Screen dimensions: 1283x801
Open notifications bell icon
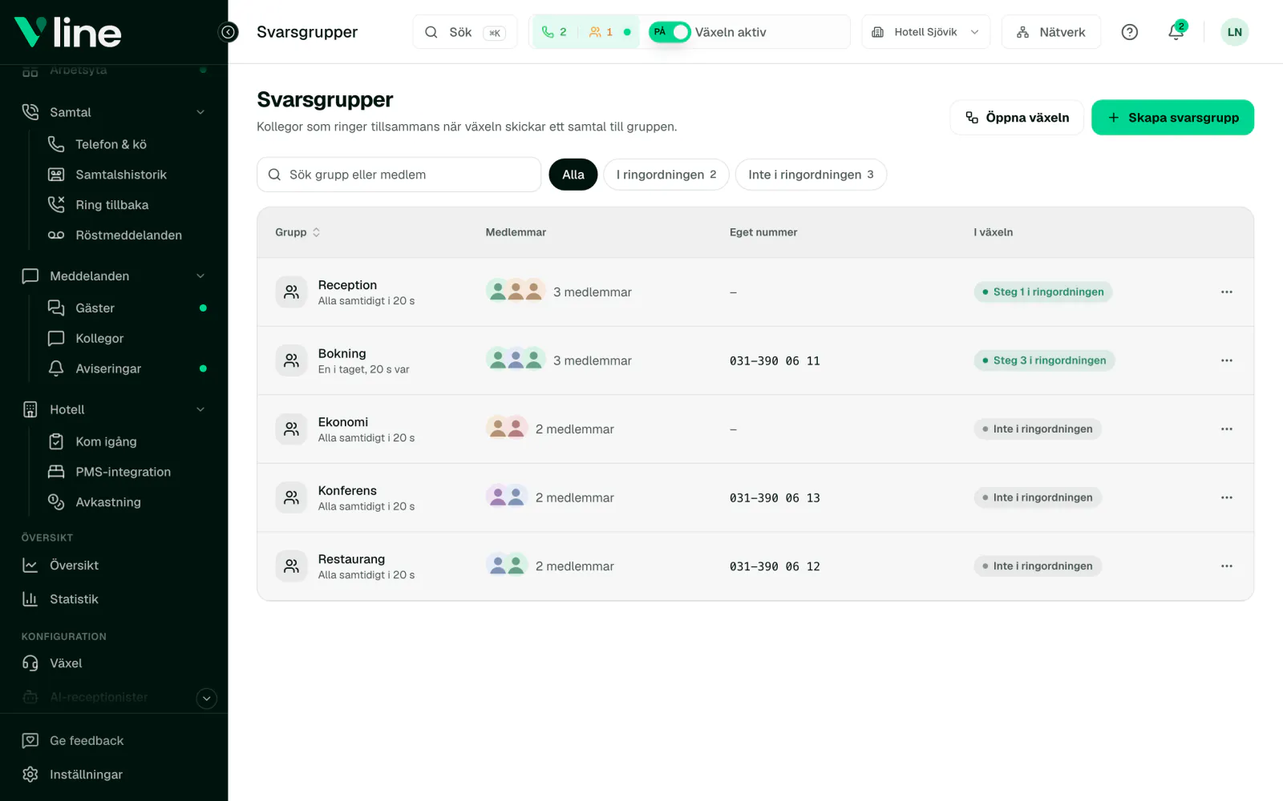click(x=1176, y=32)
